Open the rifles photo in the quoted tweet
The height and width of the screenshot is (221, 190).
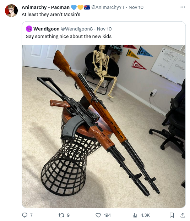(104, 126)
